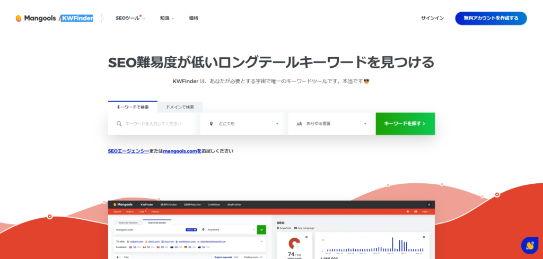Select the キーワードで検索 tab

133,107
